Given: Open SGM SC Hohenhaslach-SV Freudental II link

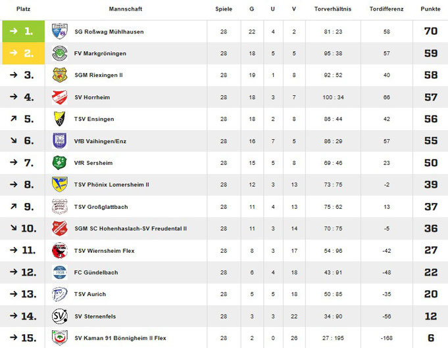Looking at the screenshot, I should click(130, 228).
